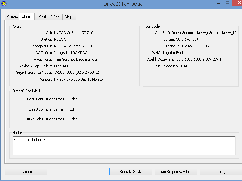Click Tüm Bilgileri Kaydet button
Screen dimensions: 242x181
tap(176, 172)
